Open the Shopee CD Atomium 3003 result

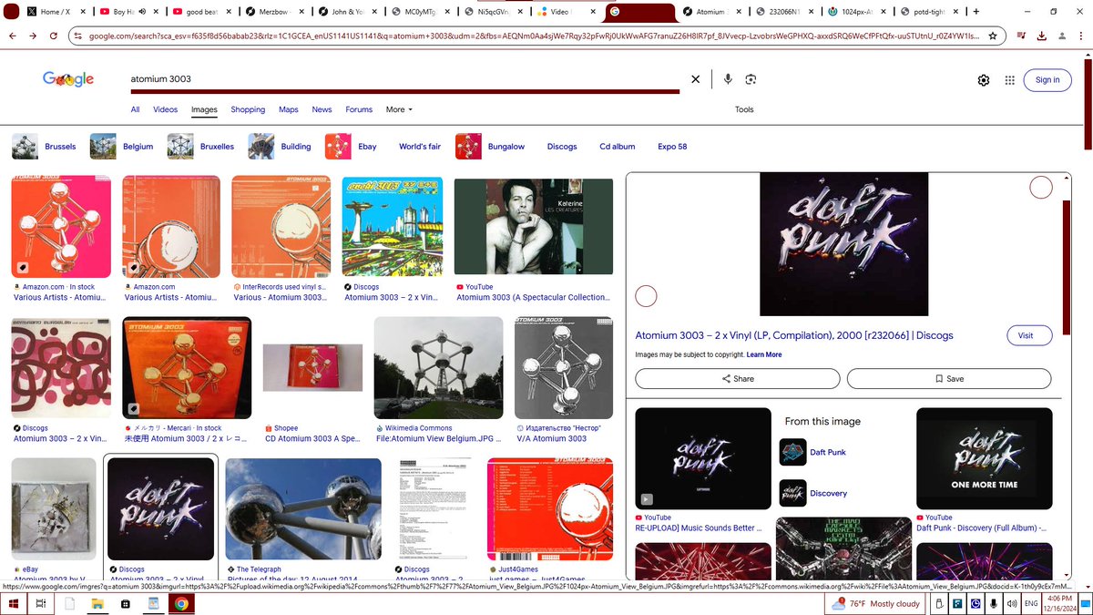(312, 367)
